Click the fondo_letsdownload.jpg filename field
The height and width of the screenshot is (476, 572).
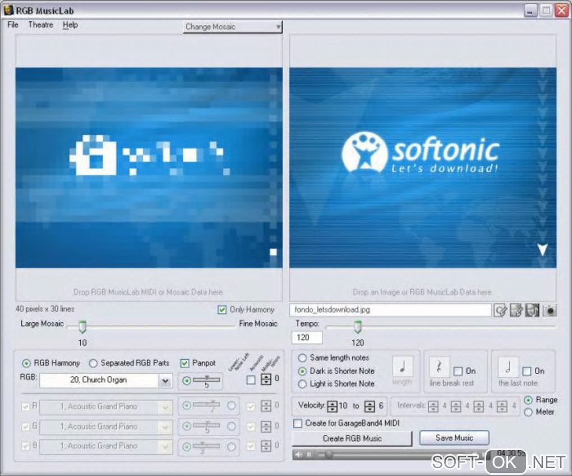point(391,310)
